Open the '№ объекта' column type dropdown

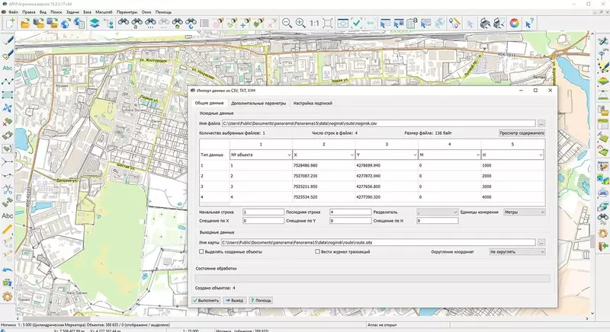point(259,155)
